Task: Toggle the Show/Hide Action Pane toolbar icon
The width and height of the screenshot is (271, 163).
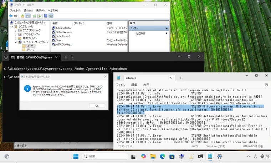Action: (51, 16)
